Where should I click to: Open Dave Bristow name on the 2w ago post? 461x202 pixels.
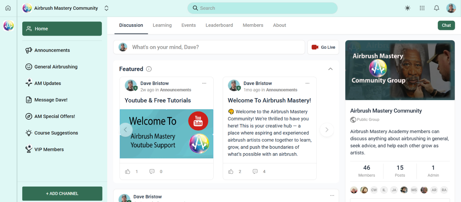click(155, 83)
